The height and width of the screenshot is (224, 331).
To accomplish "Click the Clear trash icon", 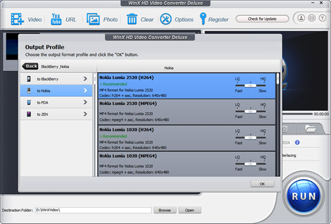I will tap(132, 19).
